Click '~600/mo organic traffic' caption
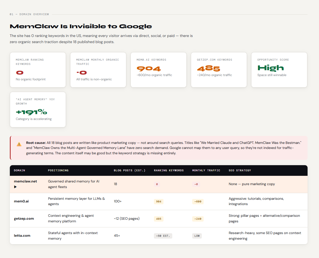This screenshot has width=319, height=258. [154, 75]
